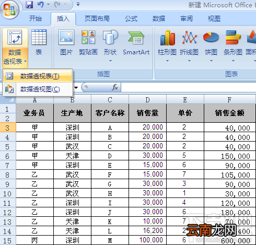Image resolution: width=256 pixels, height=245 pixels.
Task: Open the undo history dropdown arrow
Action: click(49, 5)
